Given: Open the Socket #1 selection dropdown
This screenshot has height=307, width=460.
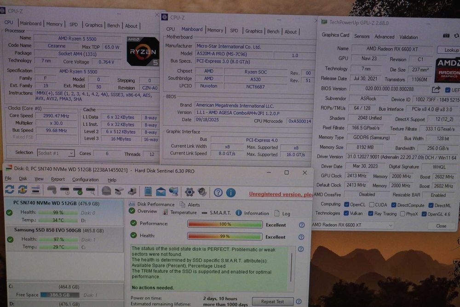Looking at the screenshot, I should tap(56, 153).
